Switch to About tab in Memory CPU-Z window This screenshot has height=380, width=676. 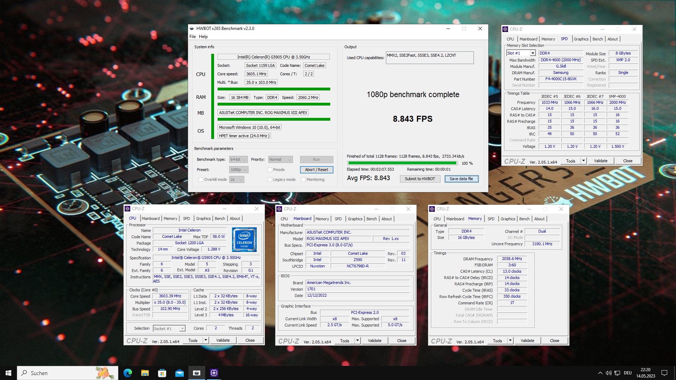[539, 219]
